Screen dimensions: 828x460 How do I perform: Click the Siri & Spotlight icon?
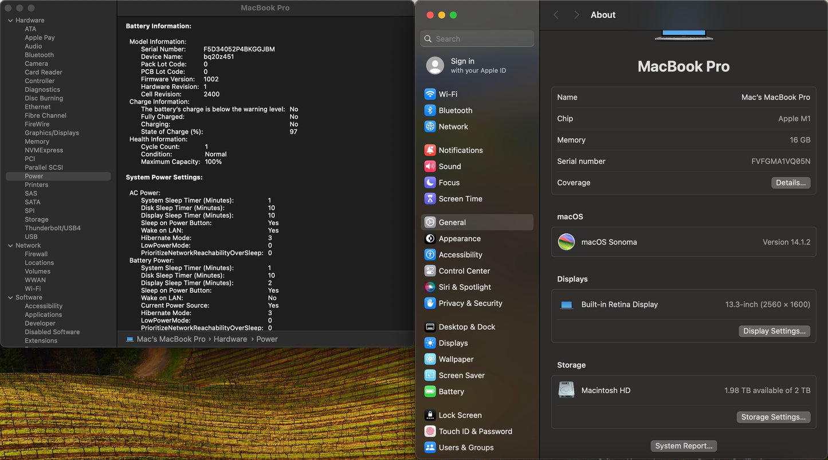click(x=430, y=287)
